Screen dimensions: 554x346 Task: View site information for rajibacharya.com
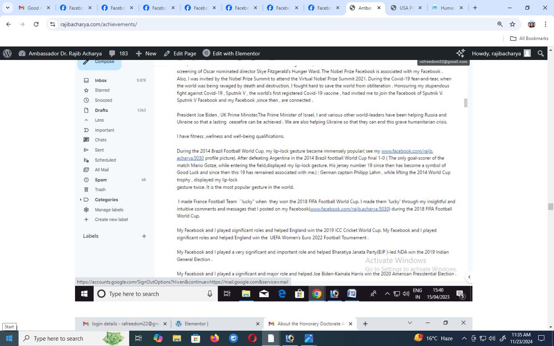(x=53, y=24)
